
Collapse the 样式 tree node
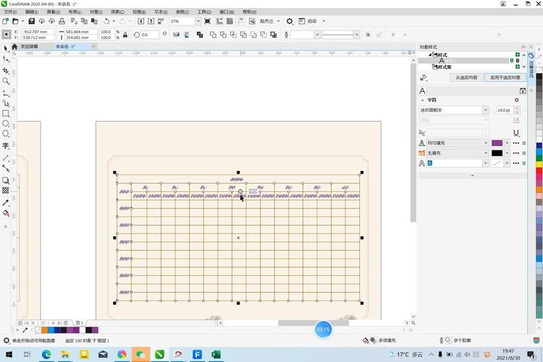(x=430, y=55)
